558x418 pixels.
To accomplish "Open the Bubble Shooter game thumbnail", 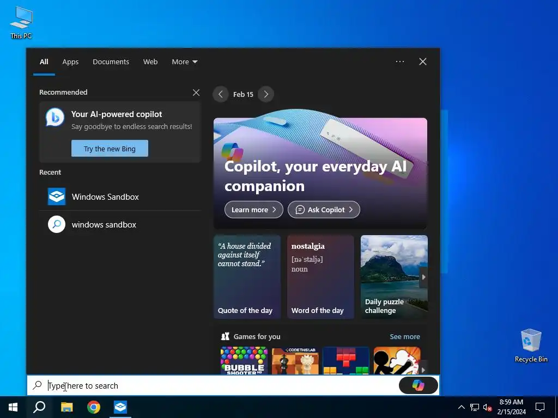I will [244, 361].
